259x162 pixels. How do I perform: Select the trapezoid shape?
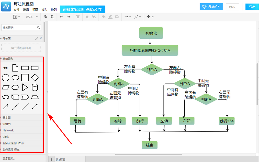click(35, 97)
